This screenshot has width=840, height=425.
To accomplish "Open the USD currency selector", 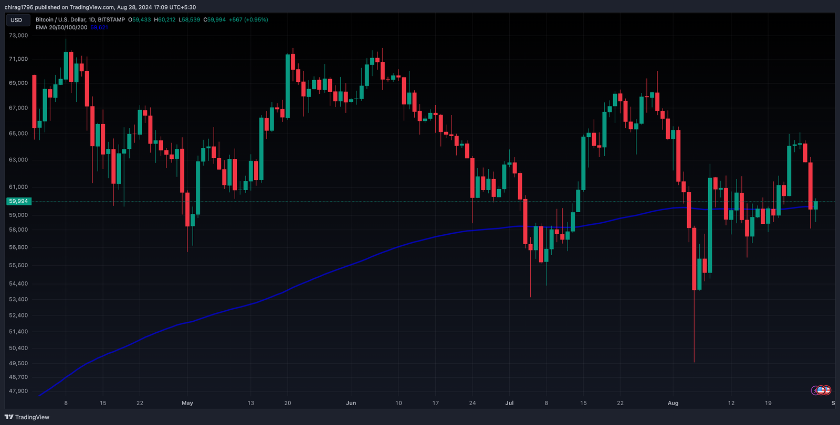I will [x=17, y=20].
